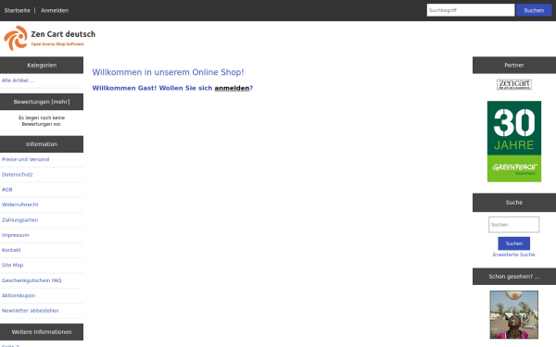Open Zahlungsarten link
This screenshot has width=556, height=347.
pos(19,220)
